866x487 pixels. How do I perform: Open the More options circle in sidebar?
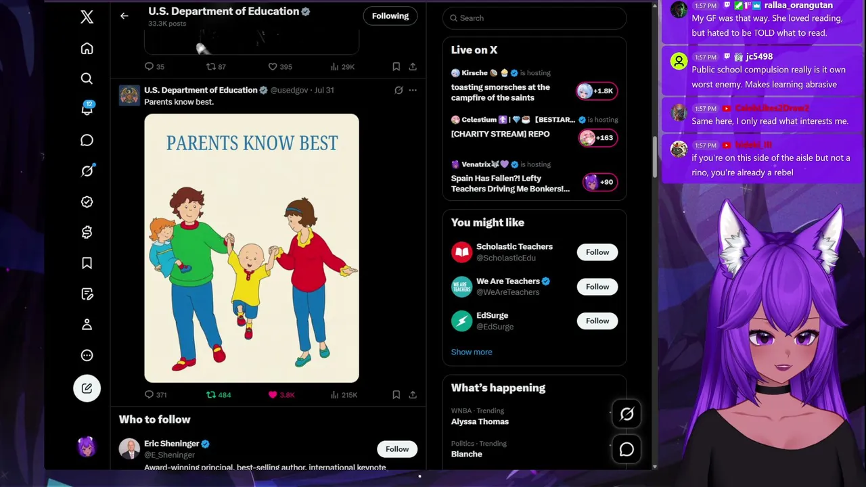(87, 355)
